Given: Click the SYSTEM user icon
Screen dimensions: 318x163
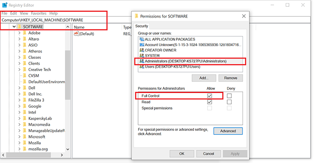Looking at the screenshot, I should click(x=142, y=56).
